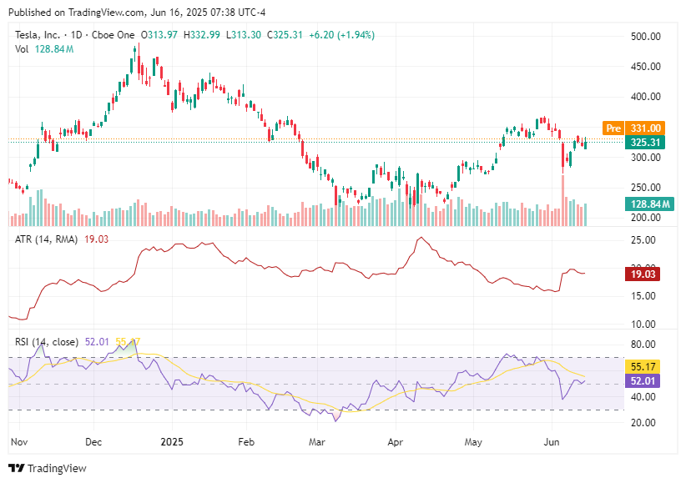Click the 80.00 RSI axis label
The height and width of the screenshot is (483, 686).
[643, 345]
